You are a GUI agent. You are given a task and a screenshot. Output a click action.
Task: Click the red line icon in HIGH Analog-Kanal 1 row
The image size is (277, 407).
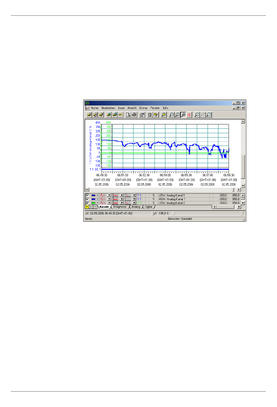pyautogui.click(x=115, y=199)
